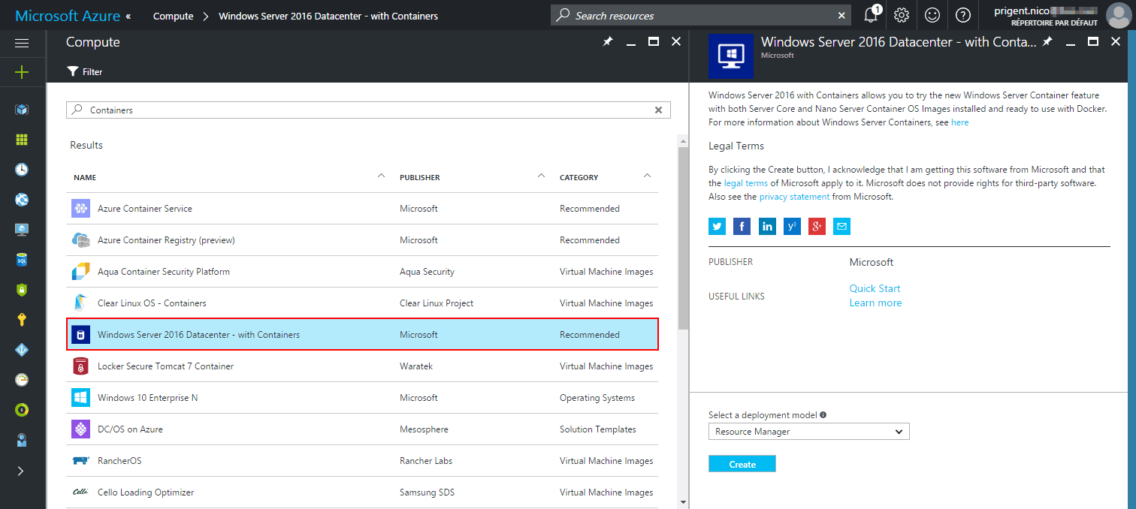Click the user account avatar
Image resolution: width=1136 pixels, height=509 pixels.
click(x=1118, y=15)
